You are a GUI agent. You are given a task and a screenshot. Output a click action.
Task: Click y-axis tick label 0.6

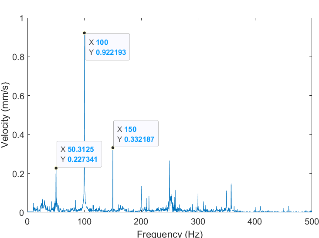click(x=18, y=96)
